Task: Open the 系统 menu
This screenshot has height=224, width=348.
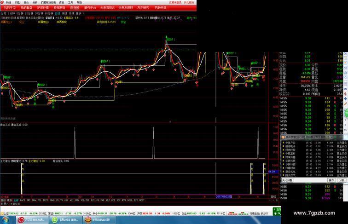Action: (x=8, y=2)
